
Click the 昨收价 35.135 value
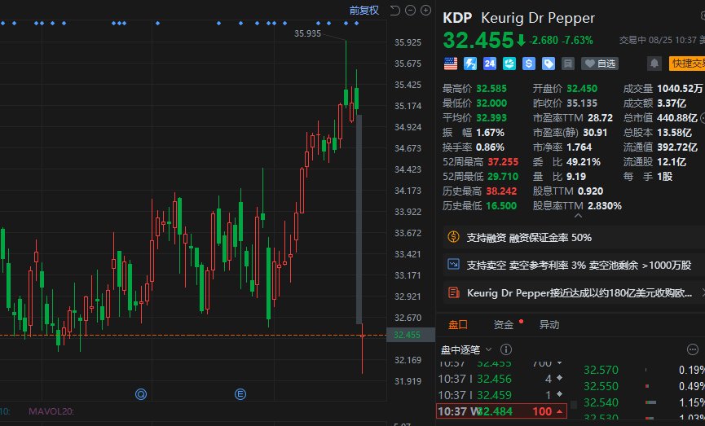coord(582,103)
